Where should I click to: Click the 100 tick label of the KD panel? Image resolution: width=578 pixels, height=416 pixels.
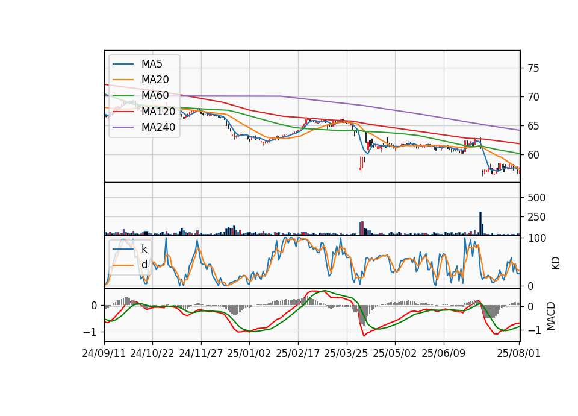(x=536, y=238)
